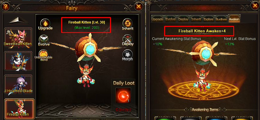Click the Daily Loot red orb
The height and width of the screenshot is (120, 260).
[123, 96]
